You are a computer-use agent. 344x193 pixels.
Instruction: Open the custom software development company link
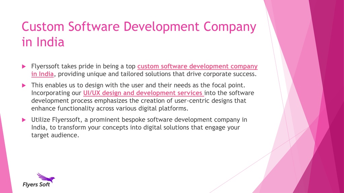197,66
